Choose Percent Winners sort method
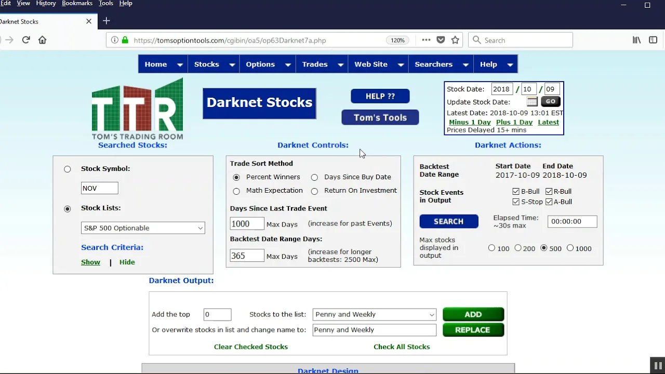 pyautogui.click(x=236, y=177)
